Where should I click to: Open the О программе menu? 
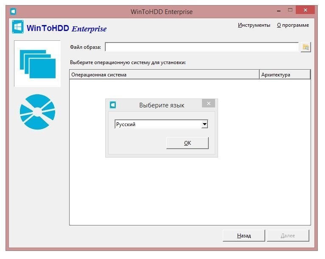293,25
